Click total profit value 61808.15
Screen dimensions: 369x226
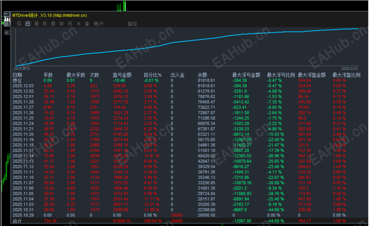click(121, 221)
